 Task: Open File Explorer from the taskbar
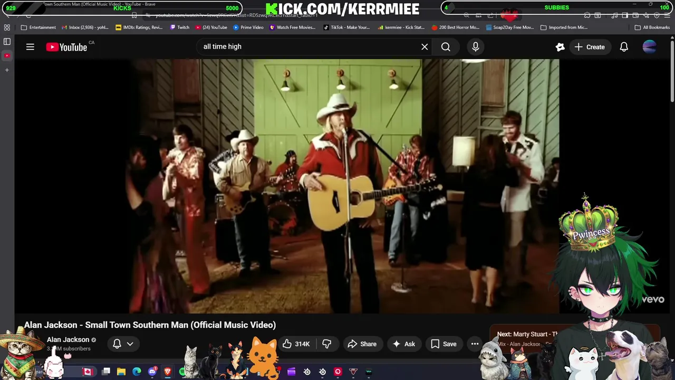click(121, 372)
